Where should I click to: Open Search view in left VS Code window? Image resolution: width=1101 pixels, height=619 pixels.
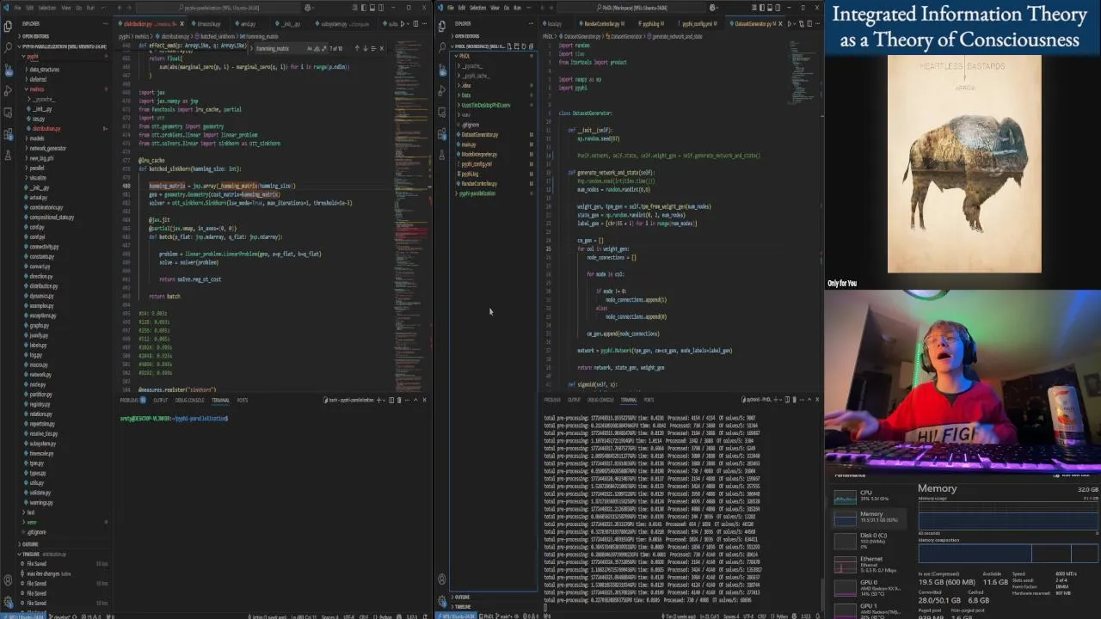[x=8, y=47]
